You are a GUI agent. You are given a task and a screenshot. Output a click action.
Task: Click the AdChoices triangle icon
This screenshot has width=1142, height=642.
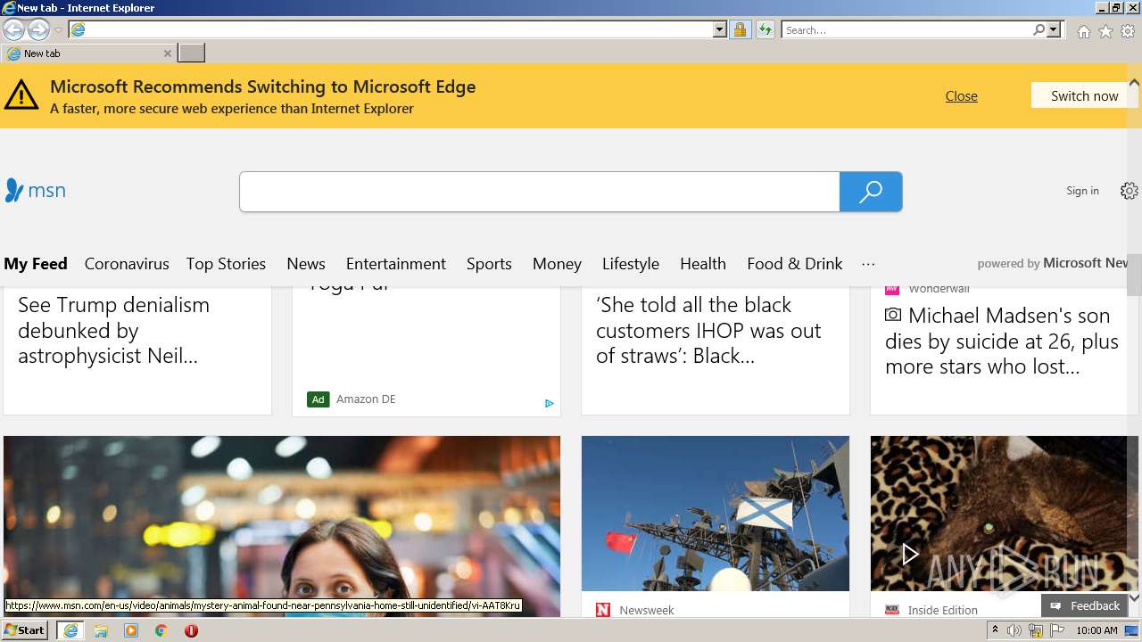coord(550,403)
